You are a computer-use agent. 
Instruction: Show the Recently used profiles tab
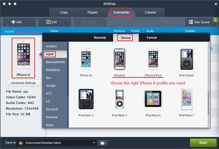click(100, 38)
